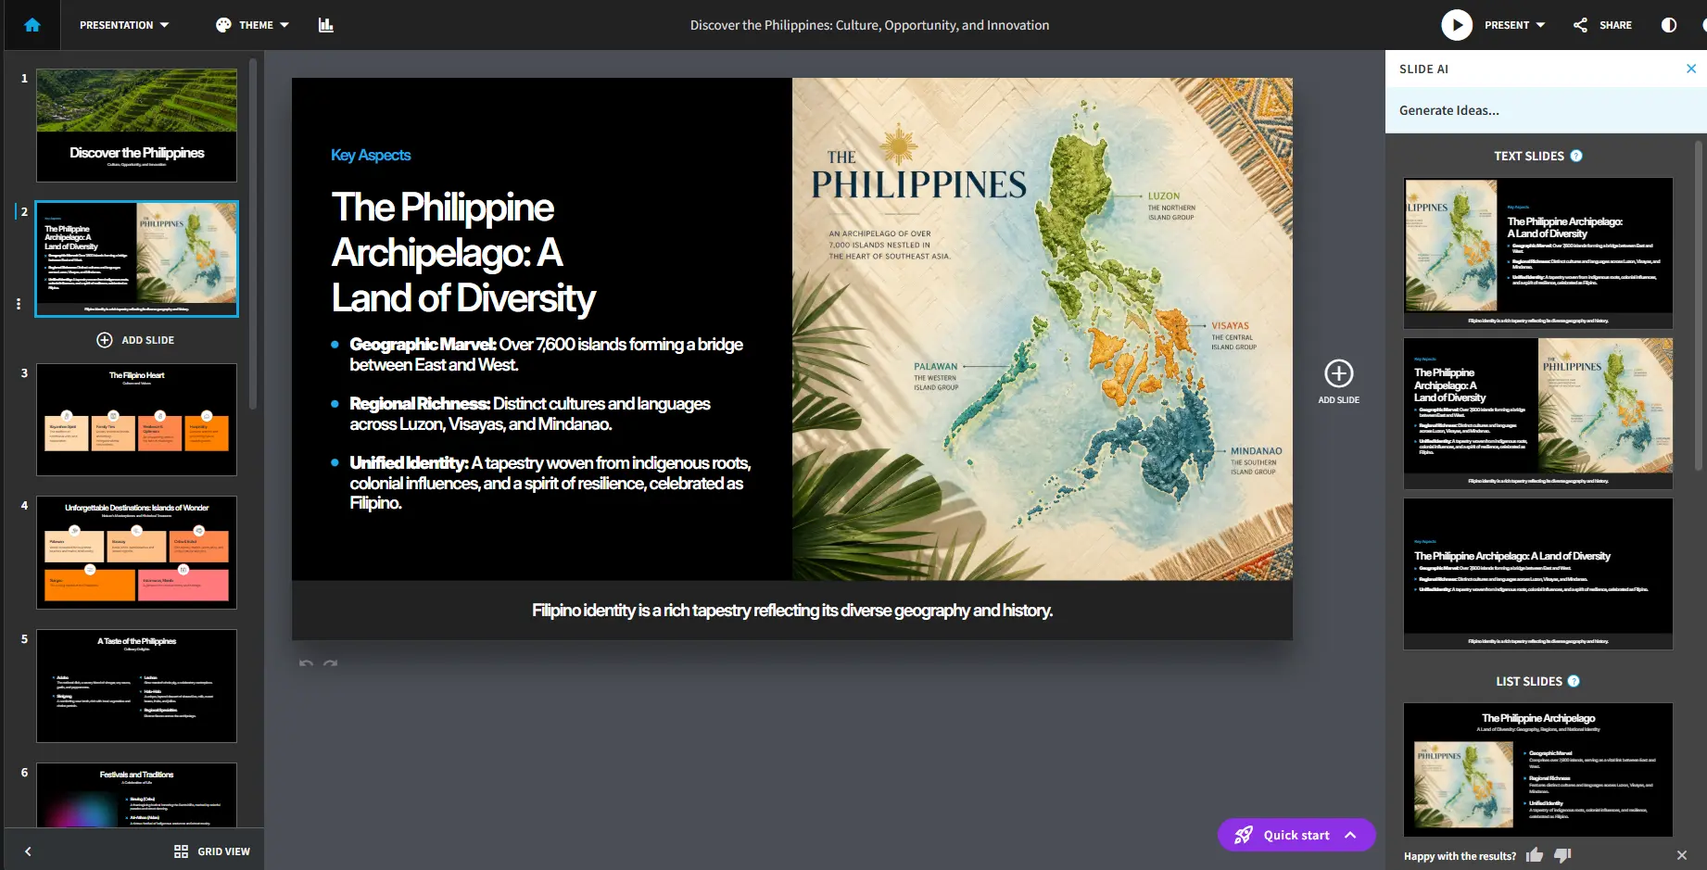
Task: Choose list slide layout The Philippine Archipelago
Action: (x=1538, y=770)
